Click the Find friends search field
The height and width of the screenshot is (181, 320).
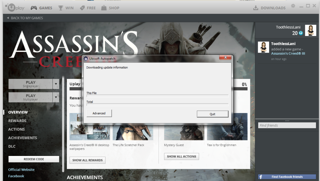pyautogui.click(x=287, y=125)
